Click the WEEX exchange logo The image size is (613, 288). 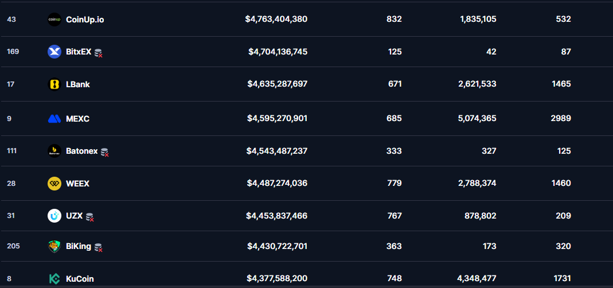coord(54,184)
